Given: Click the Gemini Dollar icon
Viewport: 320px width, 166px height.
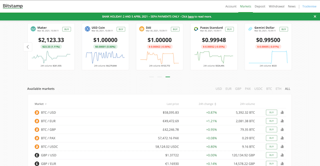Looking at the screenshot, I should pyautogui.click(x=250, y=29).
